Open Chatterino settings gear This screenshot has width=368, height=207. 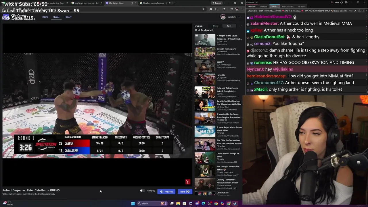point(346,2)
